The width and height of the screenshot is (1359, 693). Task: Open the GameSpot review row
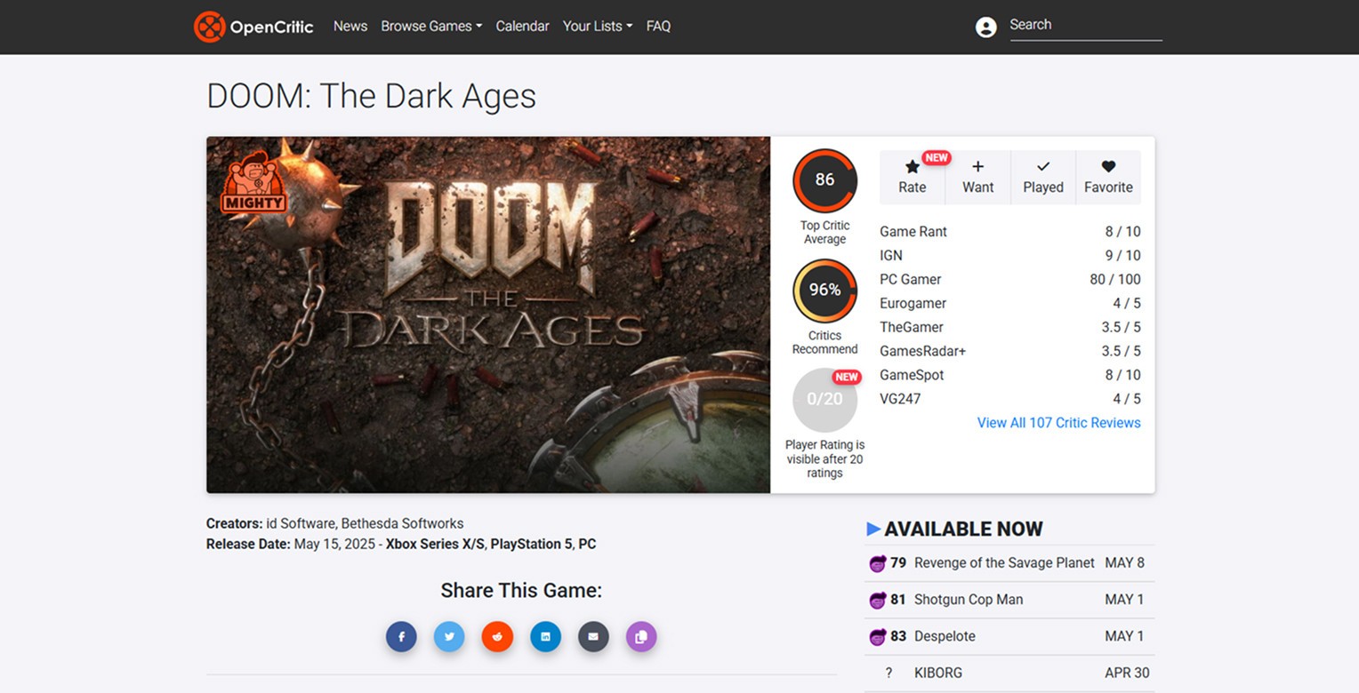(1009, 376)
